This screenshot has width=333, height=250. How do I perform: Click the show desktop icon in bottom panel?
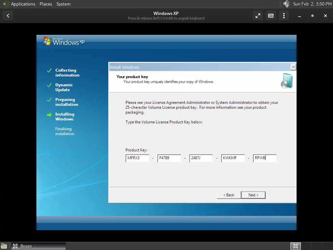pos(4,246)
